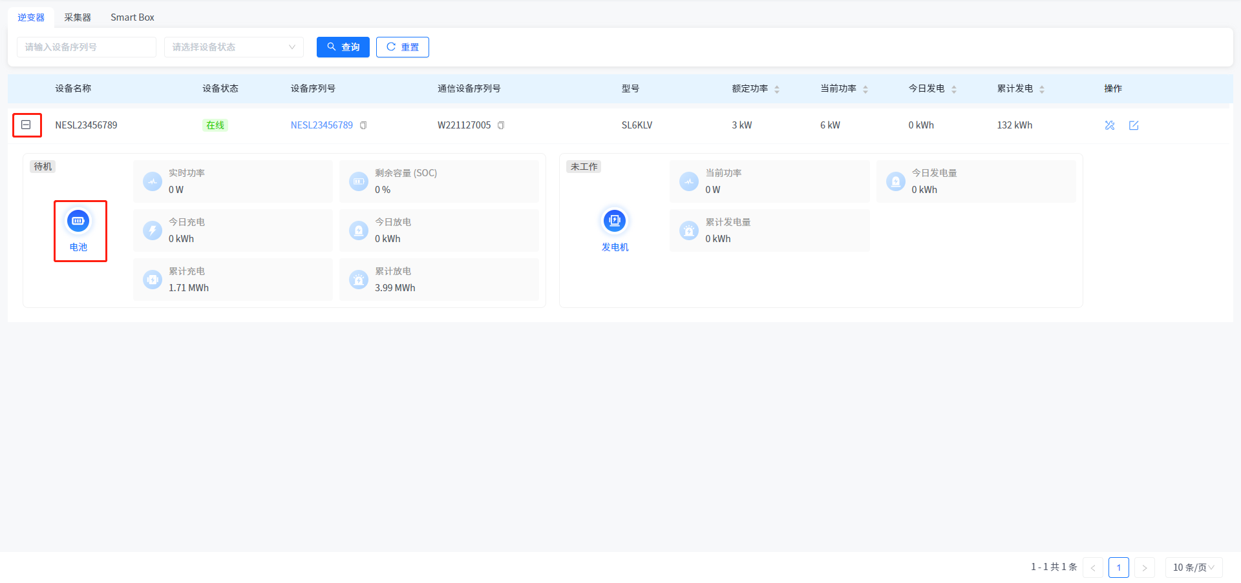Viewport: 1241px width, 583px height.
Task: Click the 重置 reset button
Action: (x=402, y=47)
